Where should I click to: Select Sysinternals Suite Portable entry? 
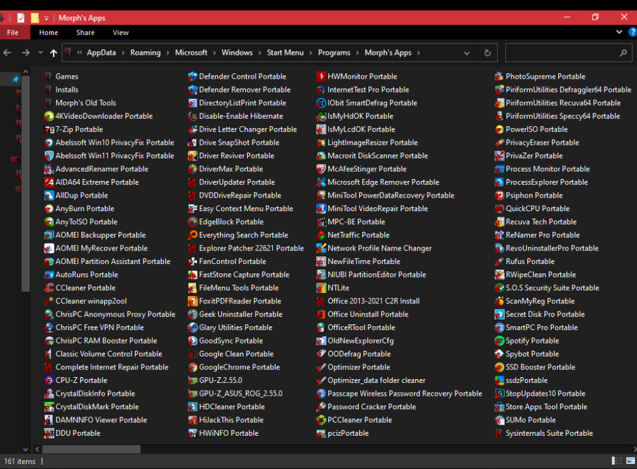[x=544, y=433]
